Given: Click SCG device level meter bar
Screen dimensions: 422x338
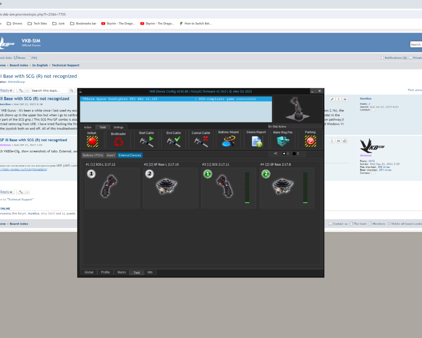Looking at the screenshot, I should [247, 188].
